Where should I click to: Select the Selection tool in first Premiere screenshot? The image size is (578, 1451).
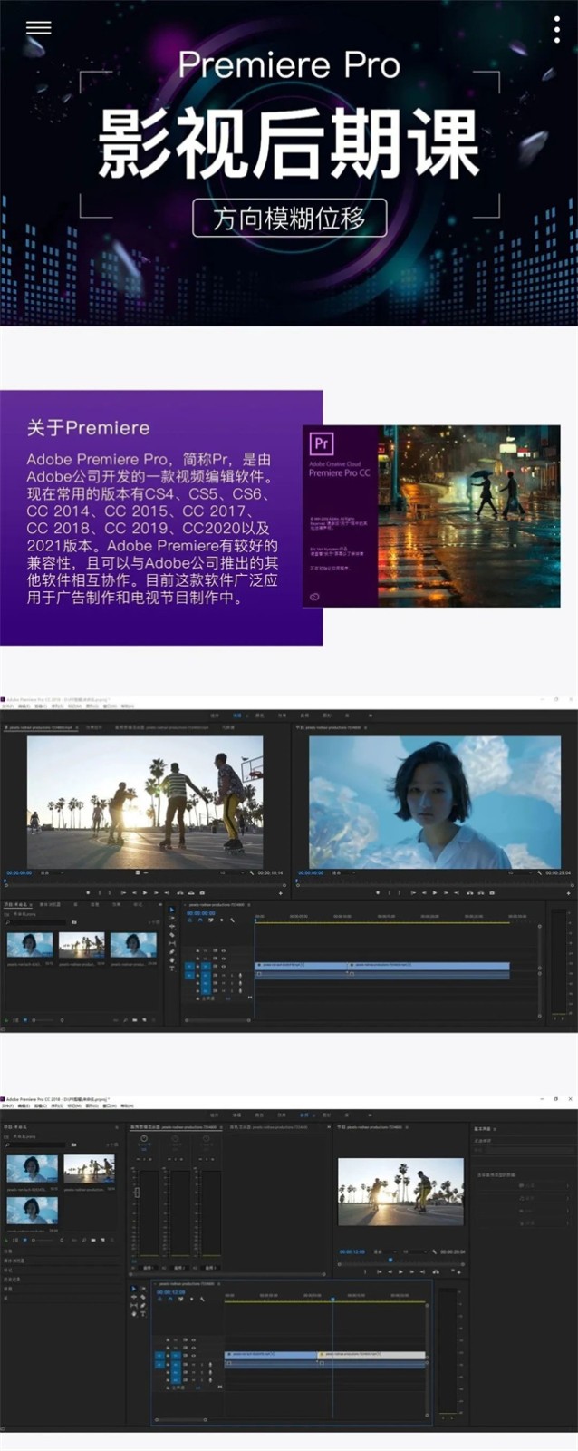(171, 910)
